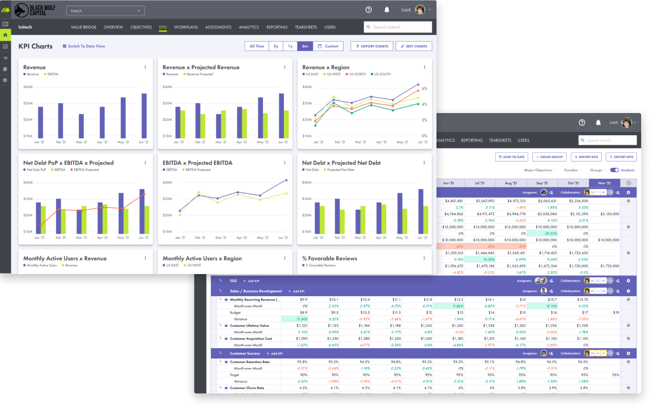Choose the Custom date range option
Viewport: 652px width, 407px height.
click(328, 46)
